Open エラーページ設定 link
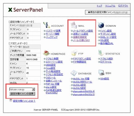 tap(54, 62)
